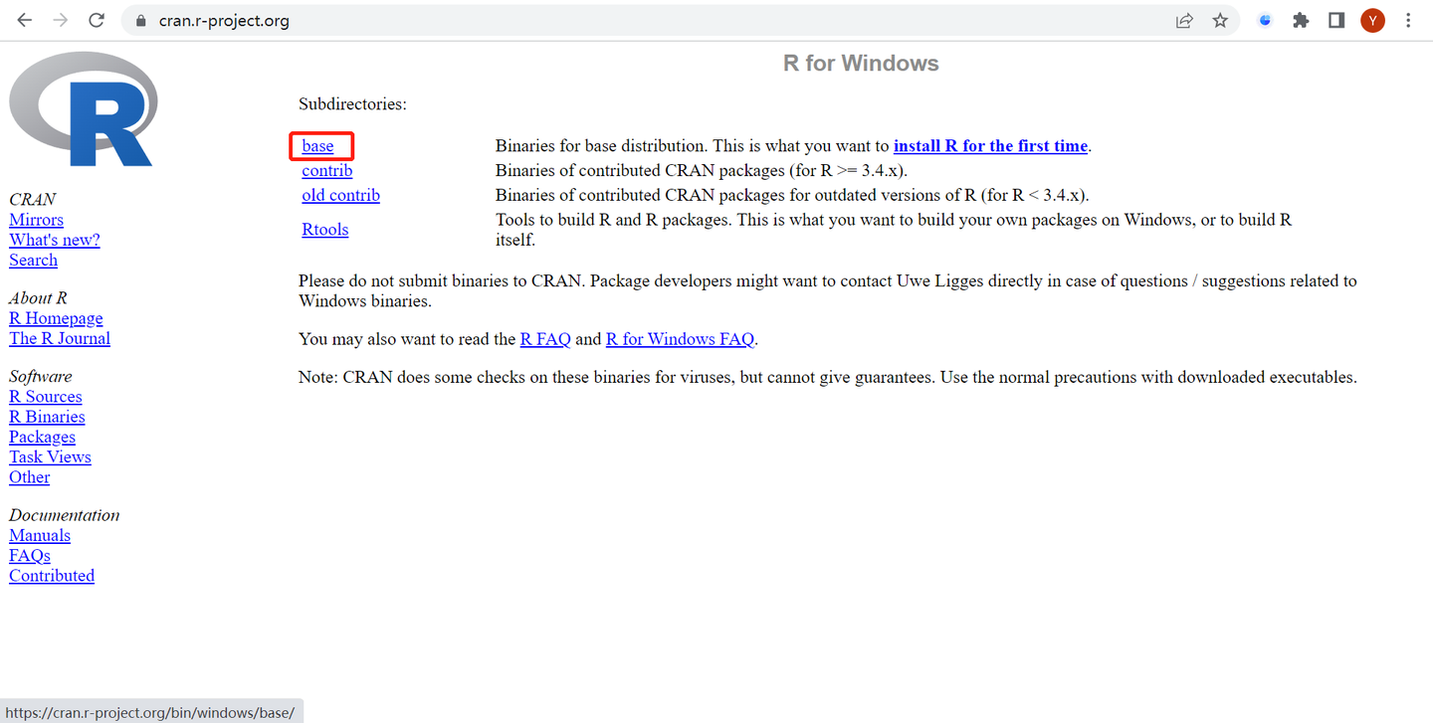Viewport: 1433px width, 723px height.
Task: Open the Rtools link
Action: pos(325,230)
